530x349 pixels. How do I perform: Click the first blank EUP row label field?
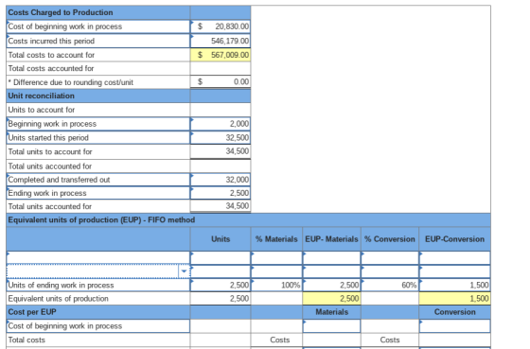(x=98, y=258)
